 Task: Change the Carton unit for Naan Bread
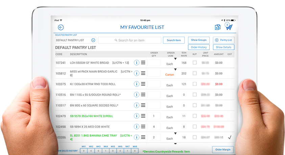pyautogui.click(x=170, y=74)
